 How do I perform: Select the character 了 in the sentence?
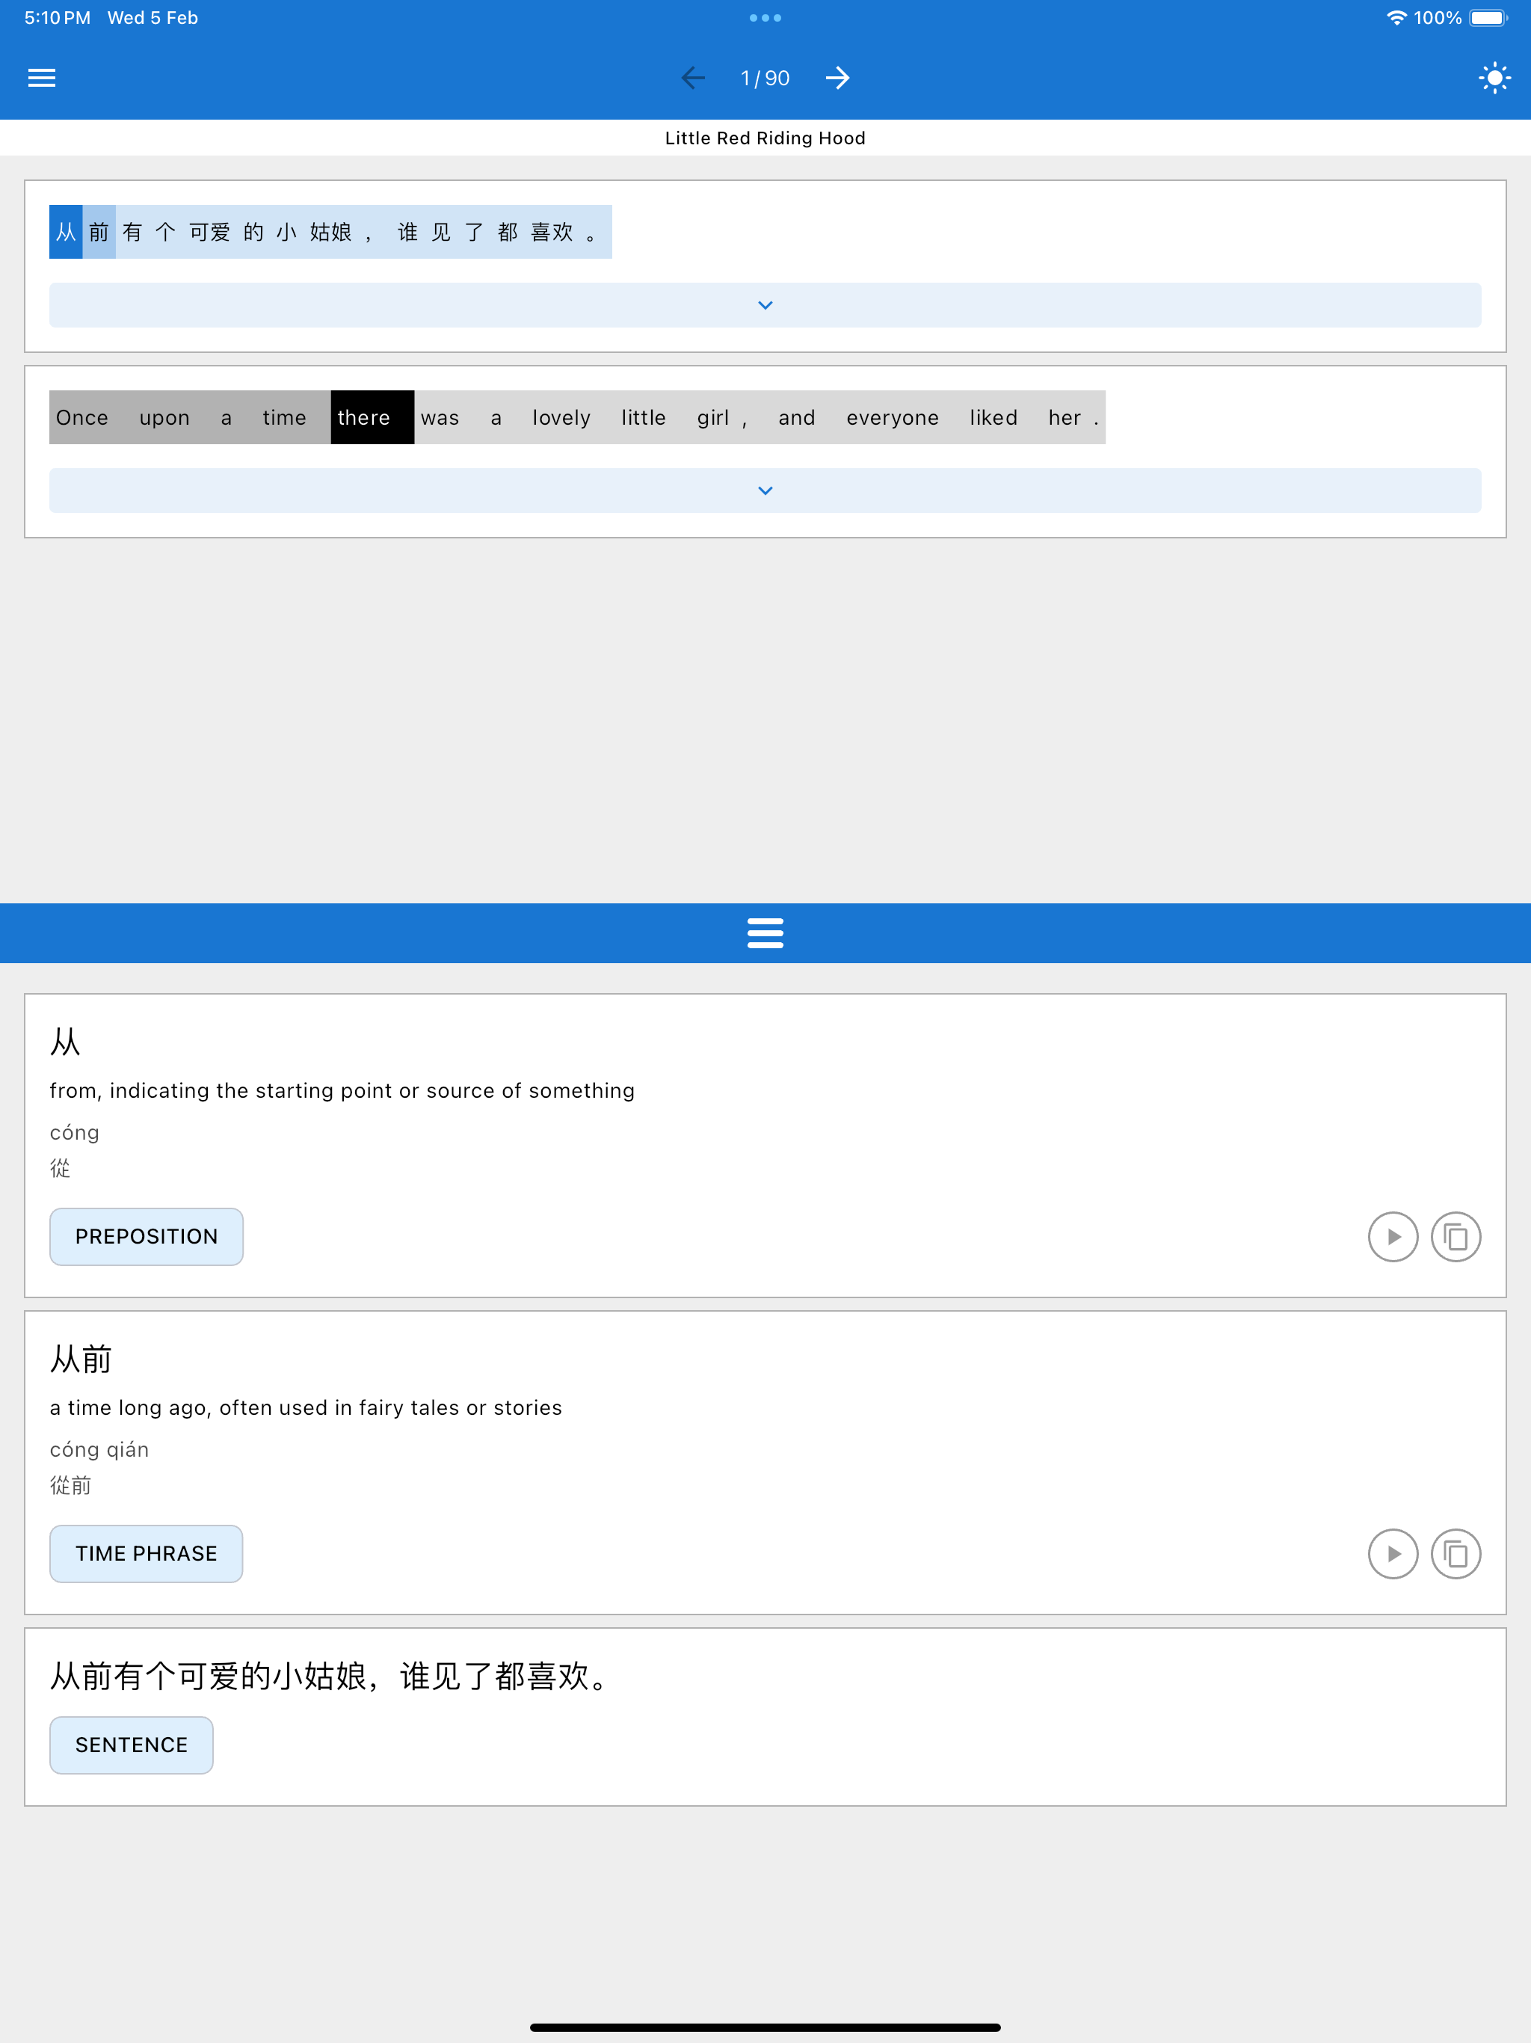[475, 232]
